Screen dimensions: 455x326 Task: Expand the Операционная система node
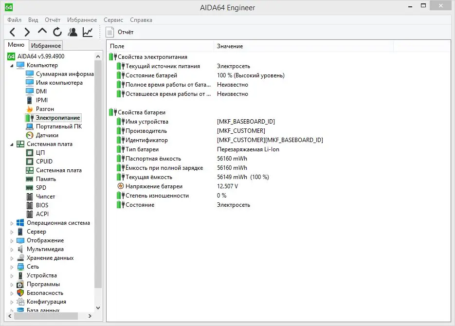coord(12,223)
